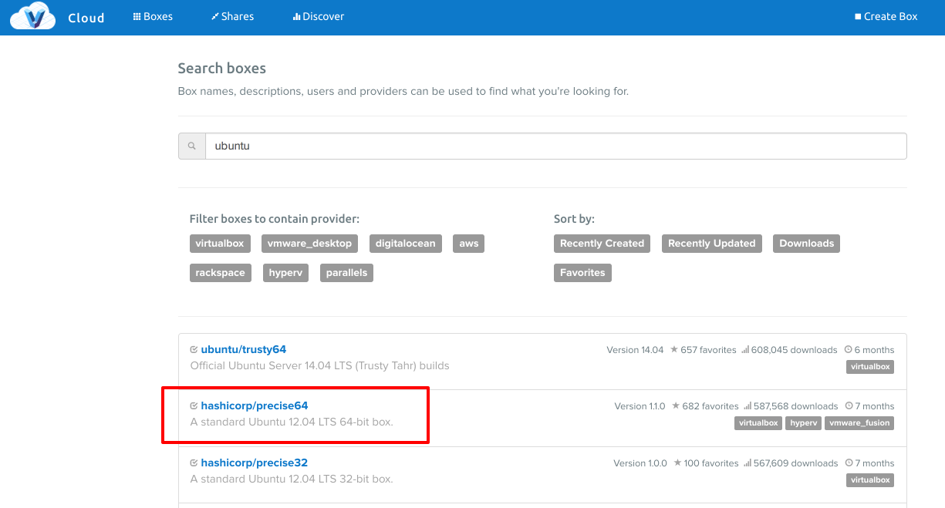Click the Vagrant Cloud logo

(x=32, y=16)
